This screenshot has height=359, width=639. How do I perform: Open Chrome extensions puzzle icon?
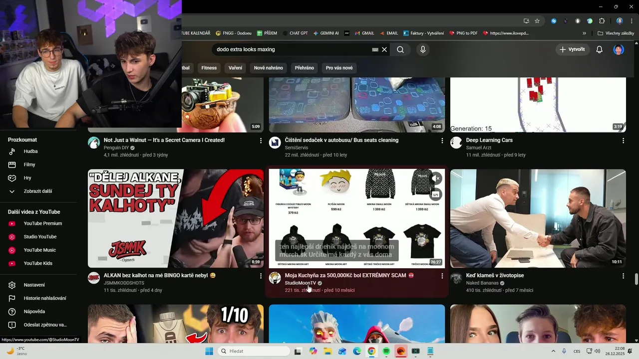tap(602, 21)
